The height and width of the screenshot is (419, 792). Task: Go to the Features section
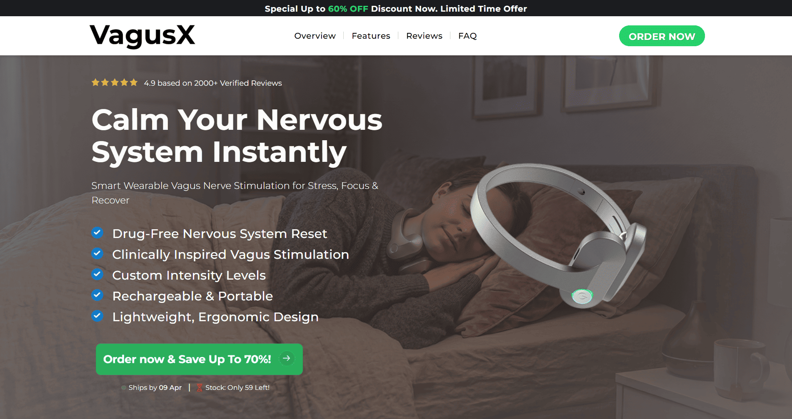(371, 36)
